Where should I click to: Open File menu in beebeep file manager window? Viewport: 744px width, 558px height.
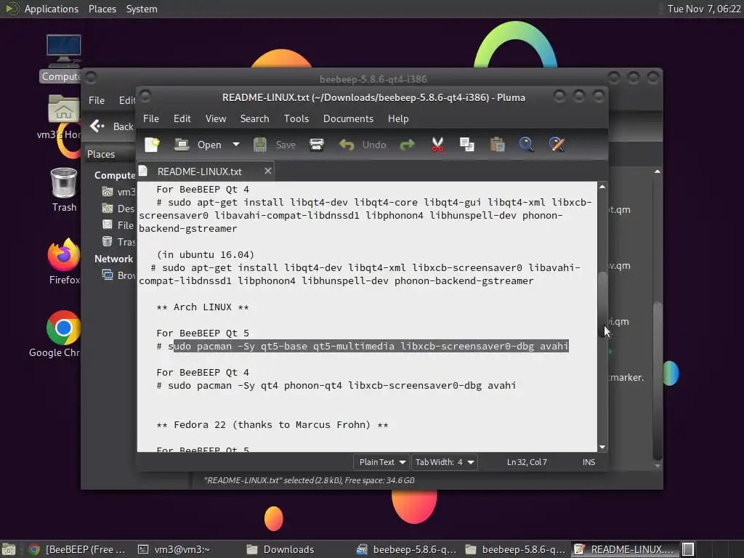click(x=97, y=100)
